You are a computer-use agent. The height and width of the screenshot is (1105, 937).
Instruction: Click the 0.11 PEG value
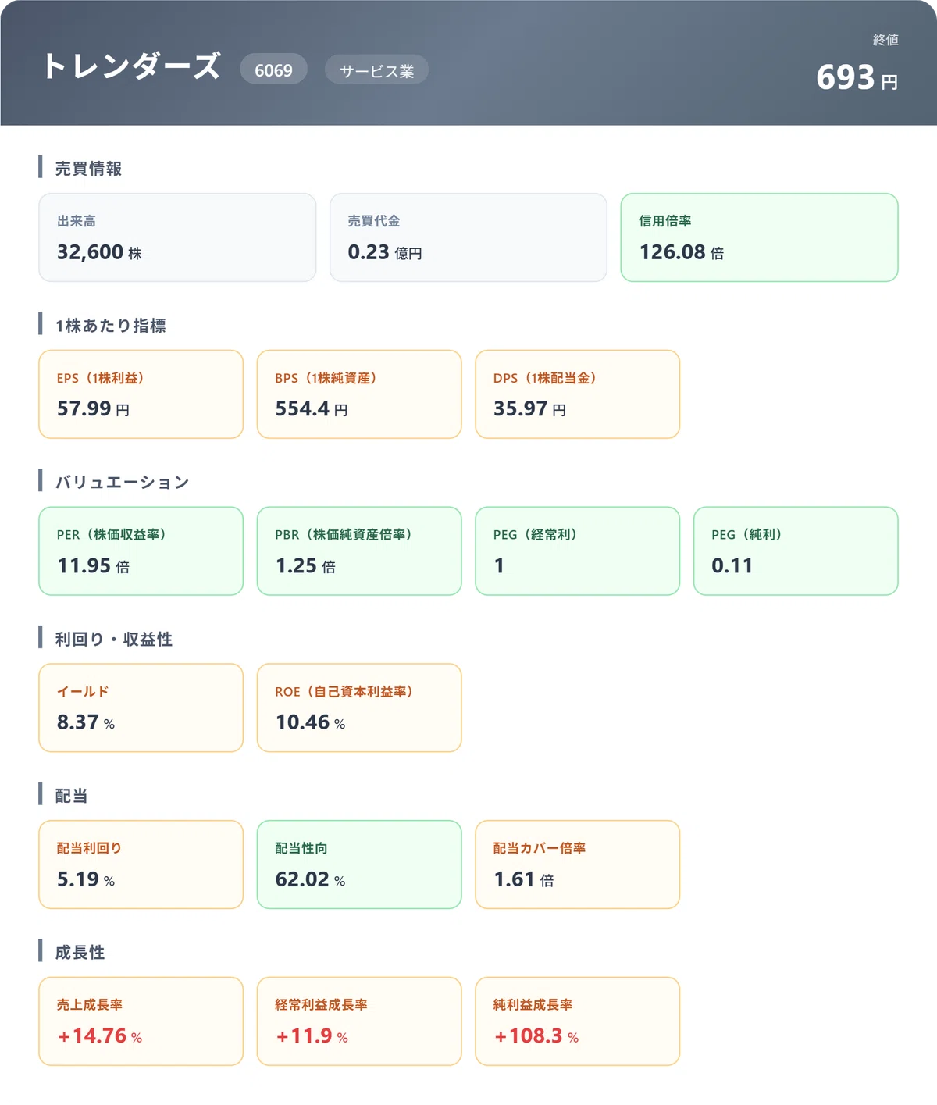732,565
